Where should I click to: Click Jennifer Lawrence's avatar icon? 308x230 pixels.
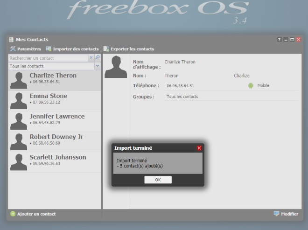tap(18, 121)
